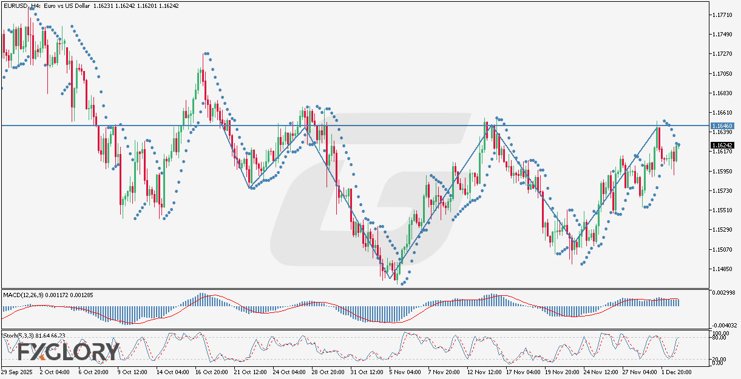Click the 24 Oct 04:00 time axis label

click(x=289, y=371)
